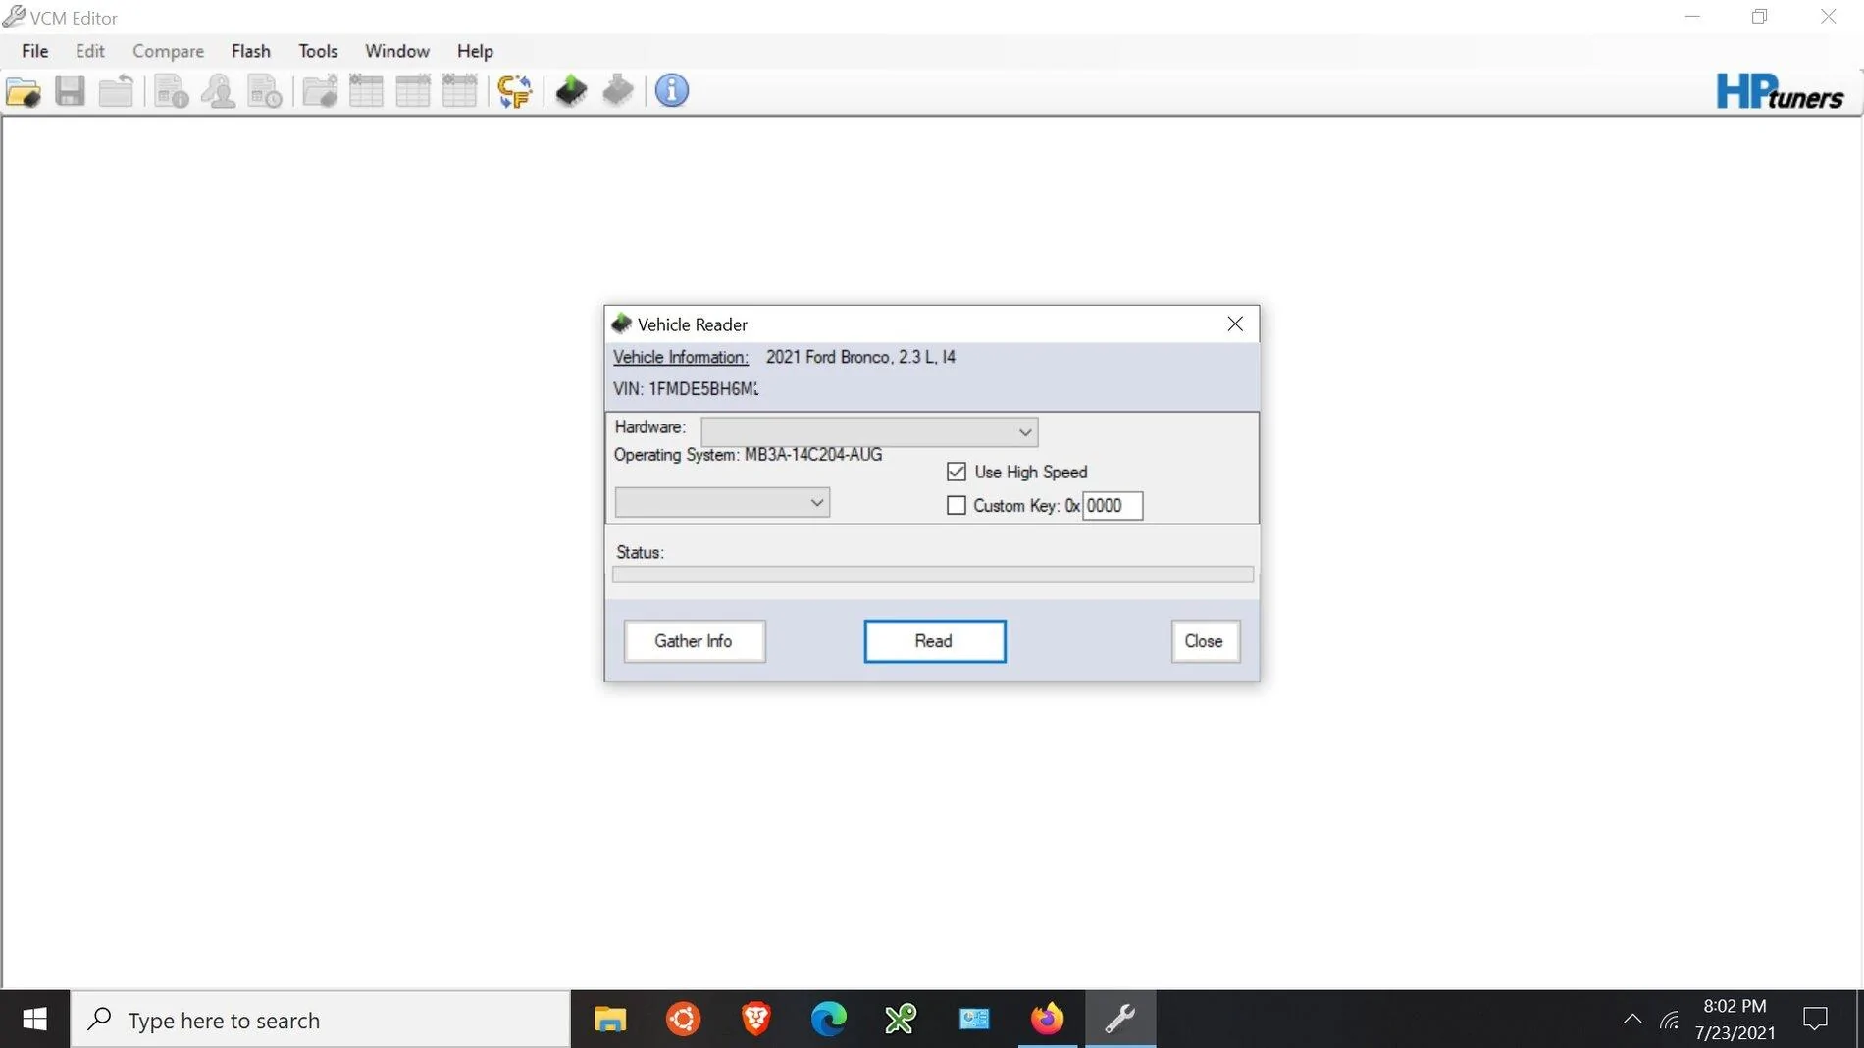This screenshot has width=1864, height=1048.
Task: Click the open tune file folder icon
Action: (24, 91)
